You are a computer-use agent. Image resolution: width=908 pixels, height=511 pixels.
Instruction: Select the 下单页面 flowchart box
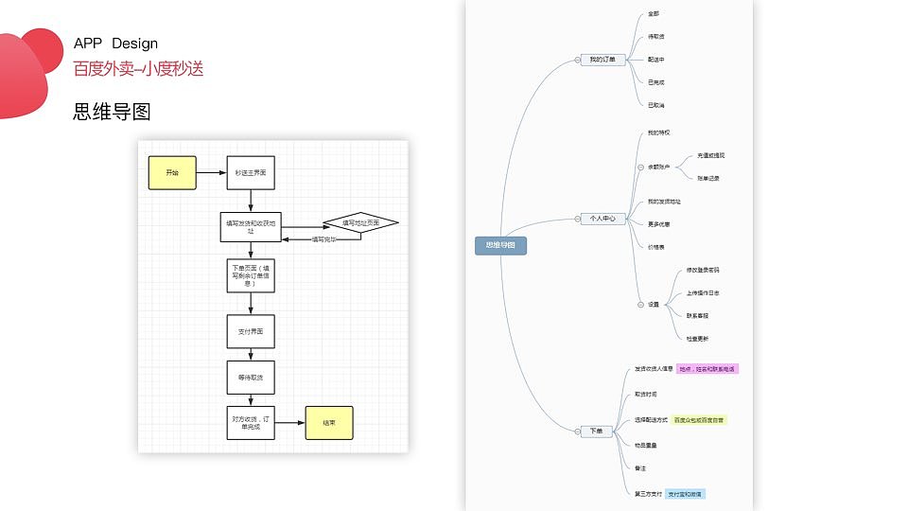click(251, 275)
